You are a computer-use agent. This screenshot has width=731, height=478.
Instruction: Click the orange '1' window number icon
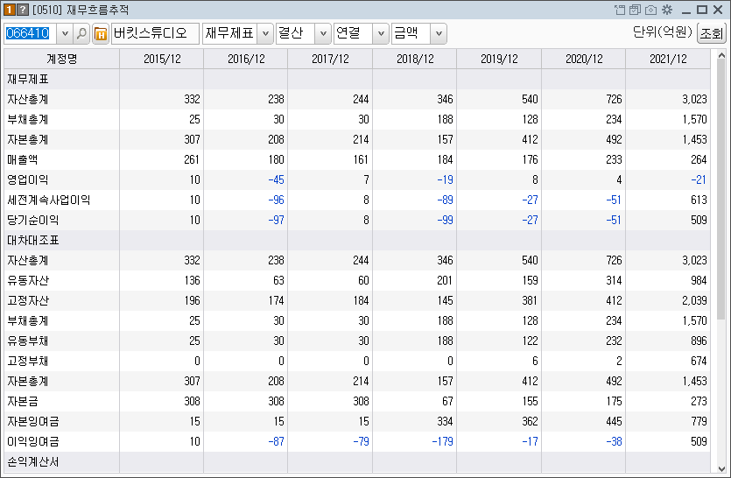coord(10,10)
